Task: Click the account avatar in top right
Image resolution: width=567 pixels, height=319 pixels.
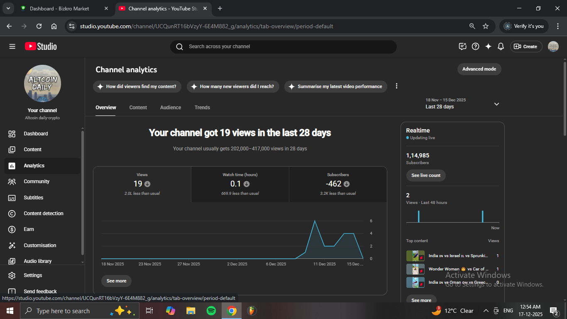Action: [553, 47]
